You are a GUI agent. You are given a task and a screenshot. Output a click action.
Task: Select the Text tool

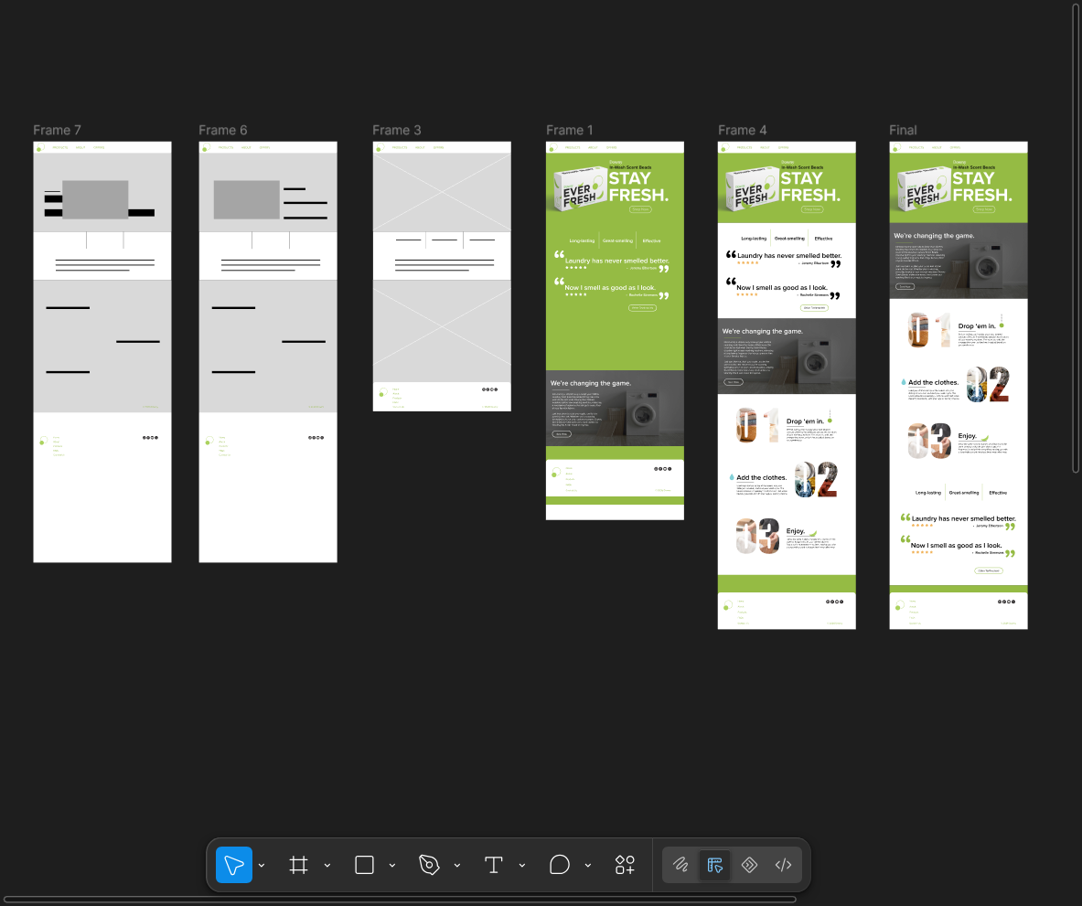[x=493, y=865]
